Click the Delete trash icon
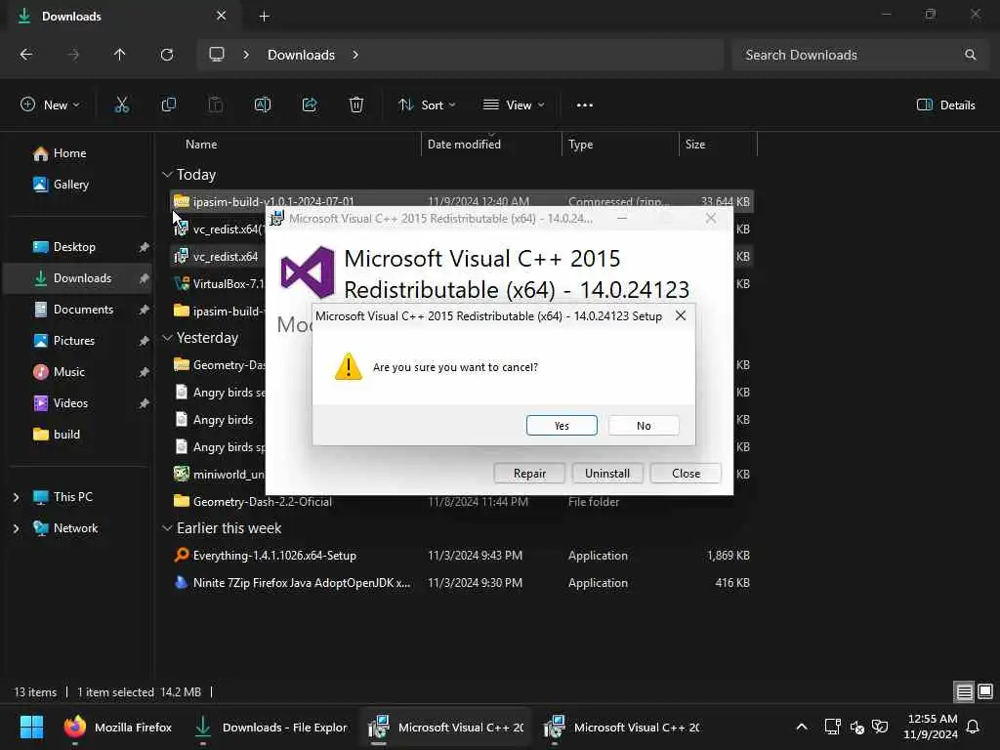The image size is (1000, 750). click(356, 105)
